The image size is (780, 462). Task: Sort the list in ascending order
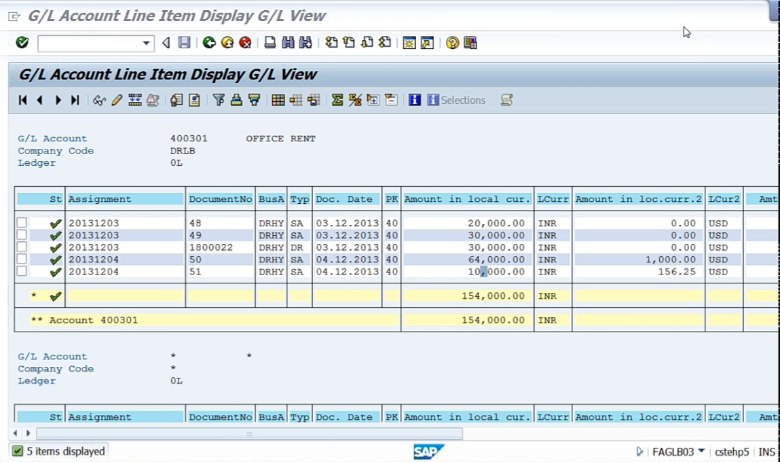[236, 100]
